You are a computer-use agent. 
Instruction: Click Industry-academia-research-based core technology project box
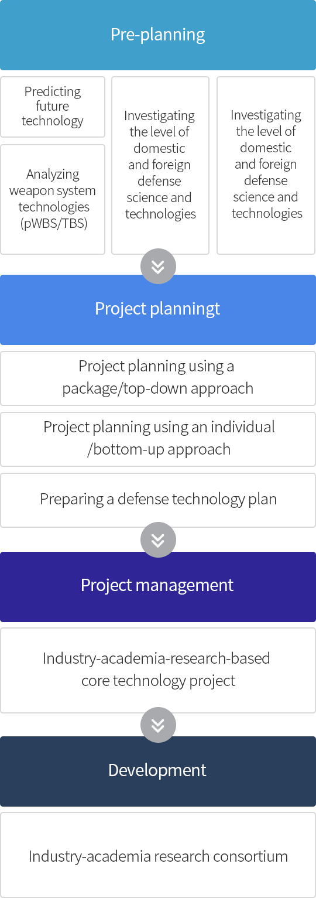[158, 670]
